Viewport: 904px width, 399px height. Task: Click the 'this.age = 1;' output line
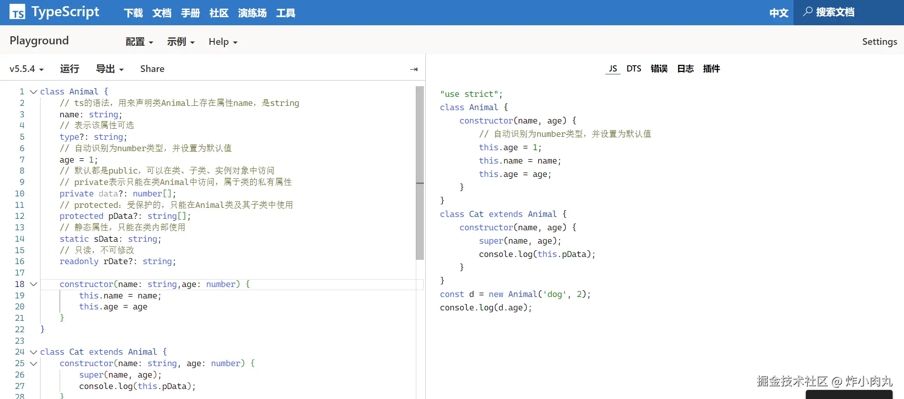click(510, 147)
